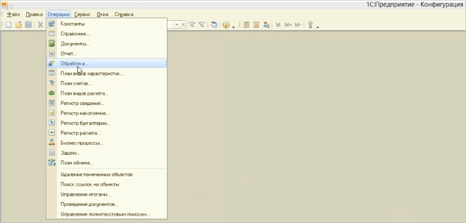The height and width of the screenshot is (223, 466).
Task: Choose highlighted Обработка... menu entry
Action: [107, 63]
